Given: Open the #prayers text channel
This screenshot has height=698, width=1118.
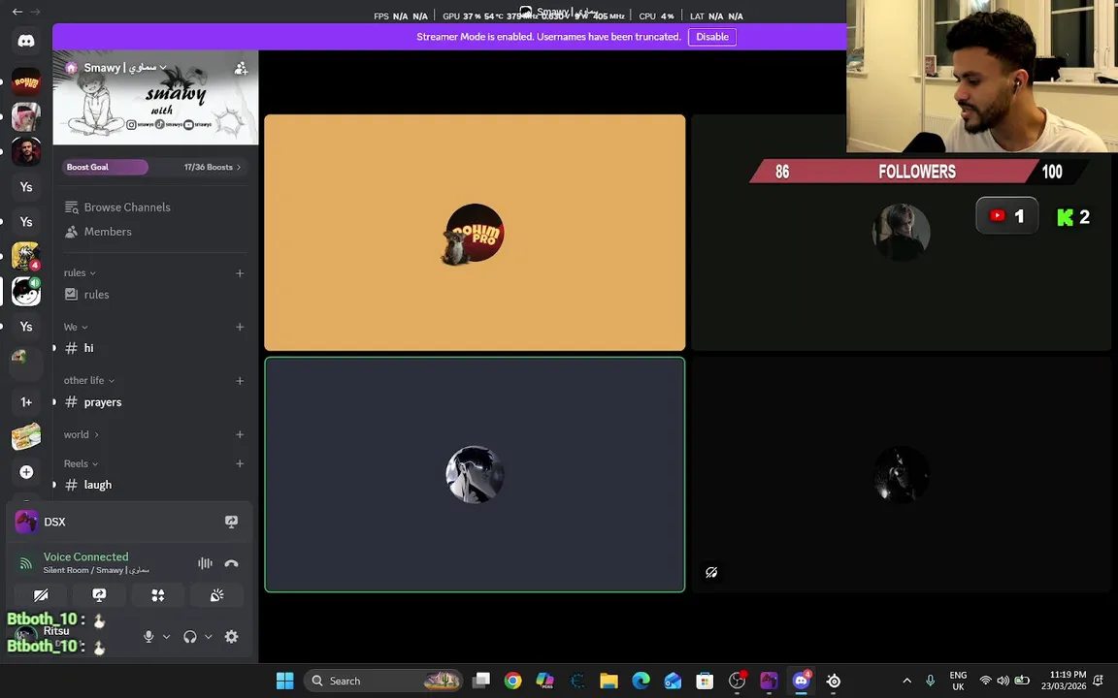Looking at the screenshot, I should click(x=154, y=402).
